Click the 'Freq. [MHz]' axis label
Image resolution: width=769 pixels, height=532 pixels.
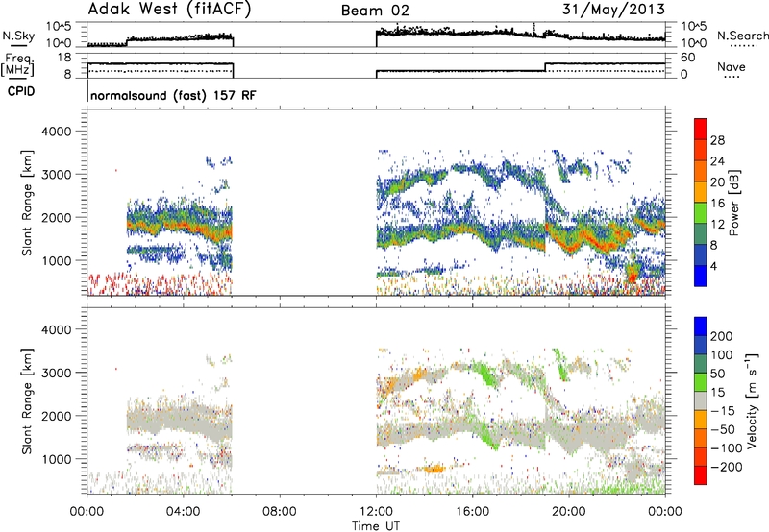(18, 65)
